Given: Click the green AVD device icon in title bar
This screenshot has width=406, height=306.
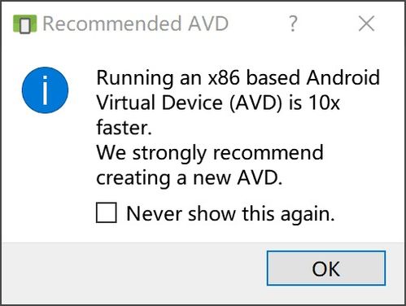Looking at the screenshot, I should tap(24, 24).
